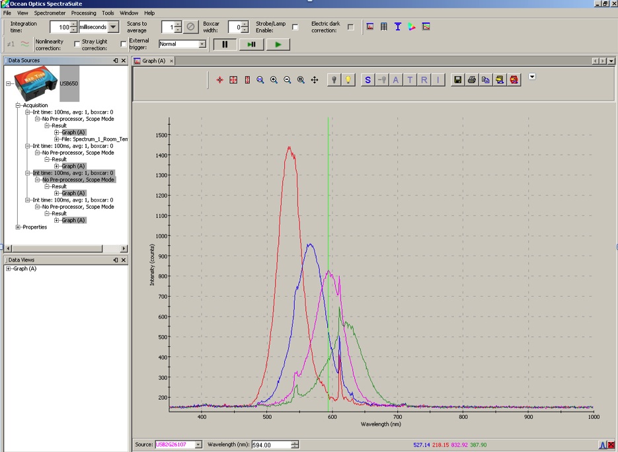The image size is (618, 452).
Task: Open the Processing menu
Action: [x=83, y=13]
